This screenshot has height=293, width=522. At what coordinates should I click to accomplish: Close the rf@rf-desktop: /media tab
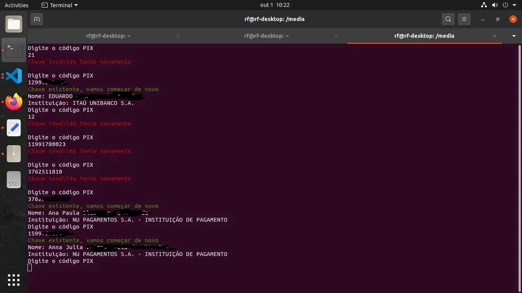tap(494, 36)
